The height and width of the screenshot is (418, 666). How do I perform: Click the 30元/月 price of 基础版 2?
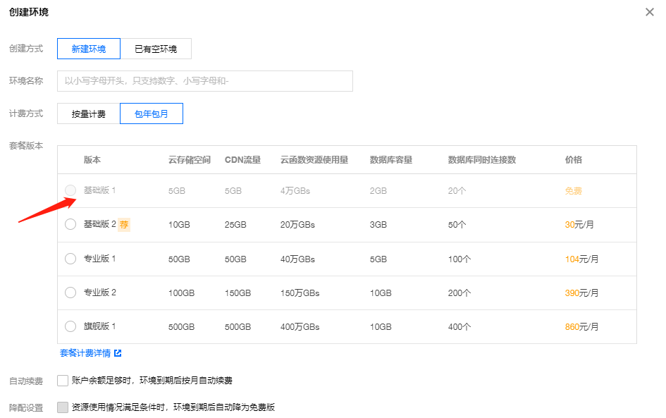click(579, 225)
